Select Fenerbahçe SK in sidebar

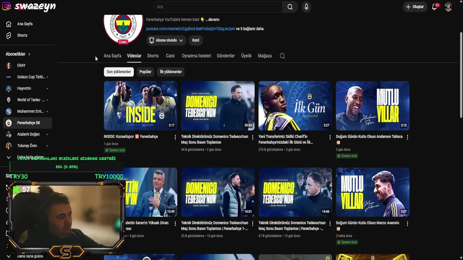[27, 123]
